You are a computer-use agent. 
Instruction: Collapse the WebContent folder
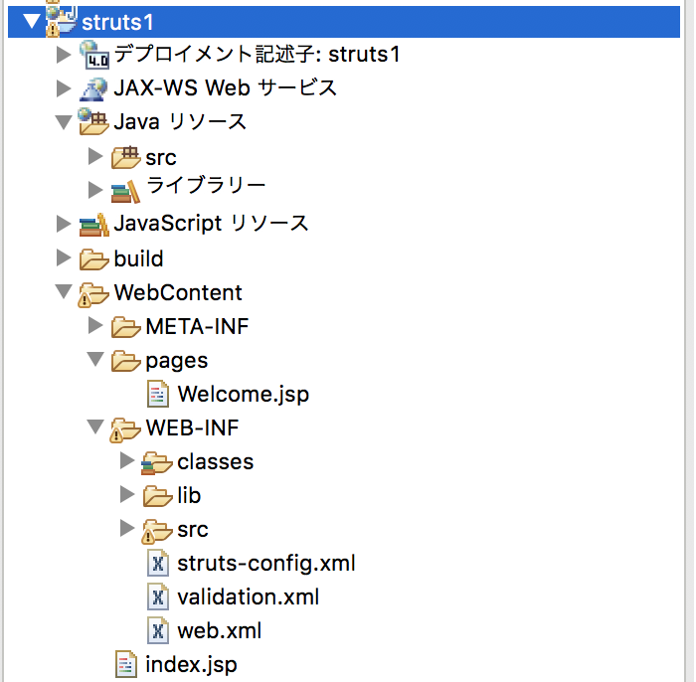(x=64, y=292)
